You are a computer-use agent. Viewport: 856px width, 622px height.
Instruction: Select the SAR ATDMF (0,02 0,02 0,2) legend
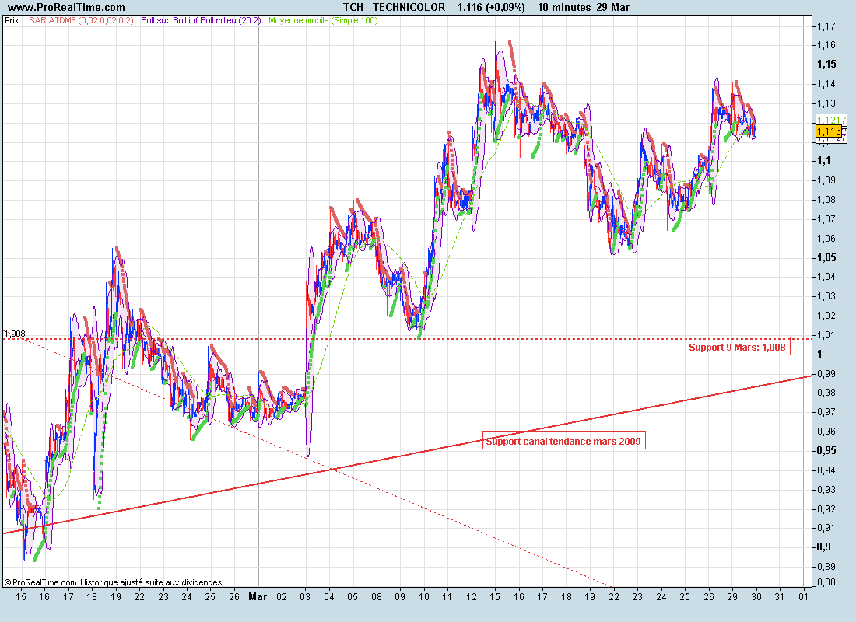coord(82,21)
